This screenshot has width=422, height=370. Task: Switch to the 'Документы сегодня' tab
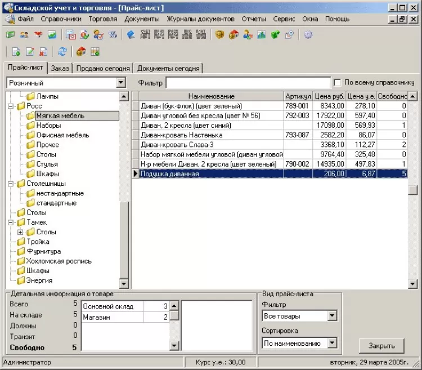[168, 68]
